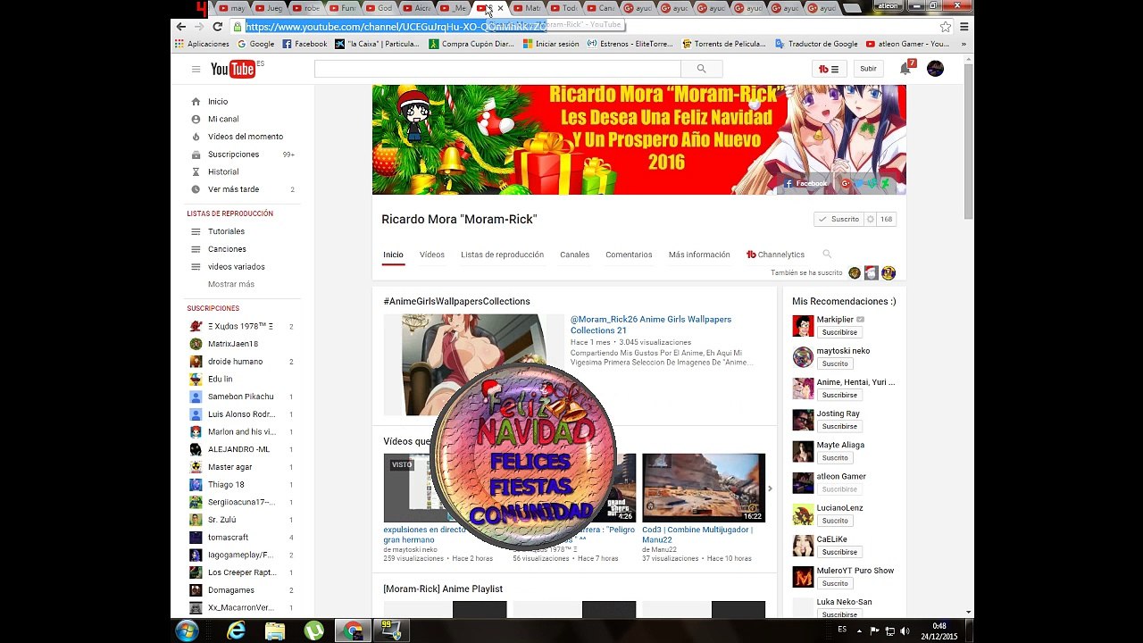Open Suscripciones in the sidebar
1143x643 pixels.
pos(233,154)
